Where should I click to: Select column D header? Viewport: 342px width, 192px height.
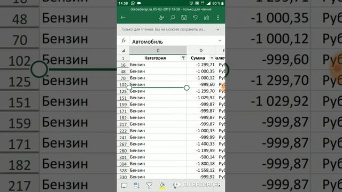[201, 51]
